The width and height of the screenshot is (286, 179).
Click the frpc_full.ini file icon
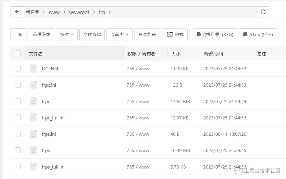[33, 118]
